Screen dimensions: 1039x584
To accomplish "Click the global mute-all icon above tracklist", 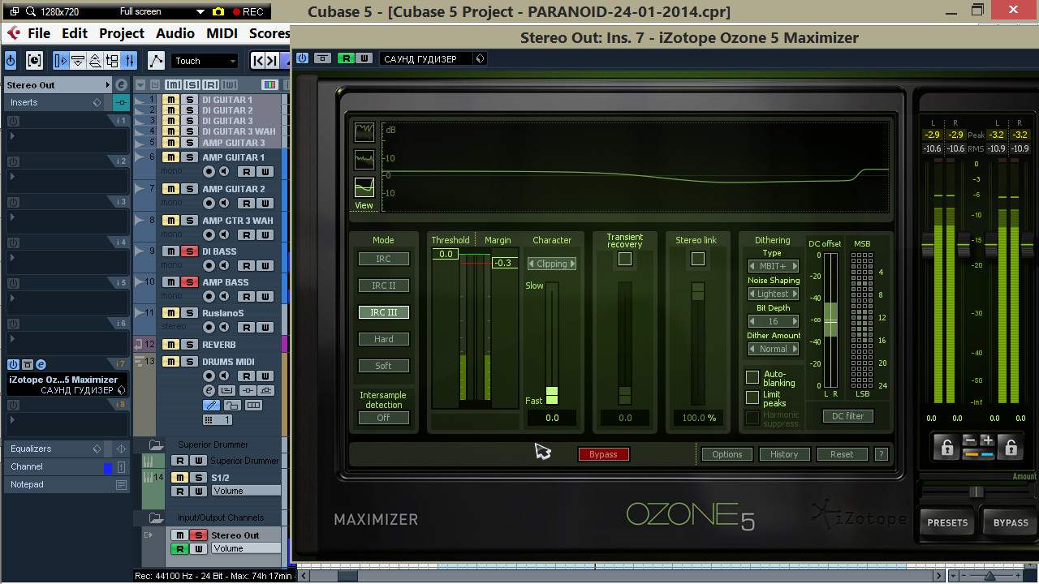I will point(173,85).
